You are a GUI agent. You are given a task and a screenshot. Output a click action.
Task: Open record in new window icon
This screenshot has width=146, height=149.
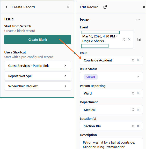tap(105, 7)
